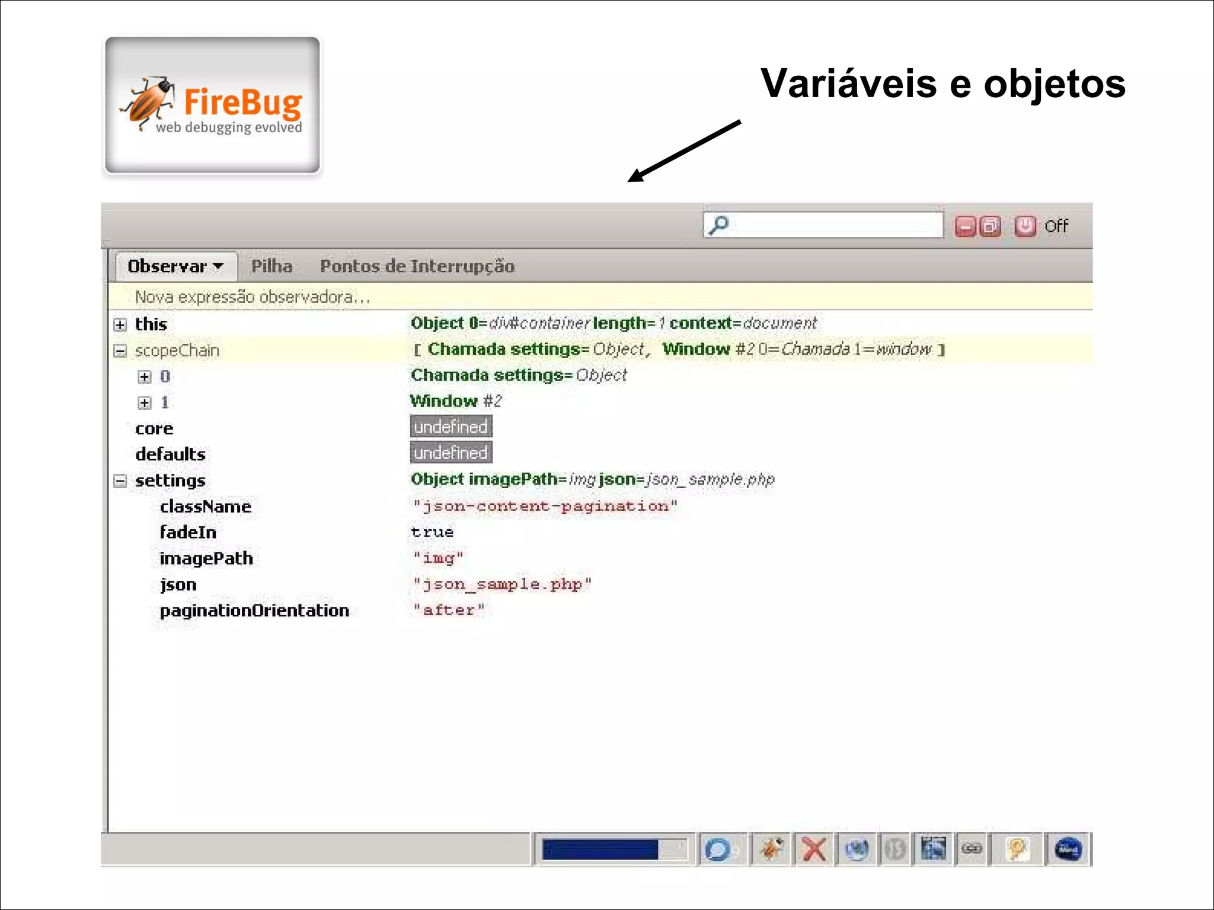The width and height of the screenshot is (1214, 910).
Task: Click the magnifying glass search icon
Action: 719,225
